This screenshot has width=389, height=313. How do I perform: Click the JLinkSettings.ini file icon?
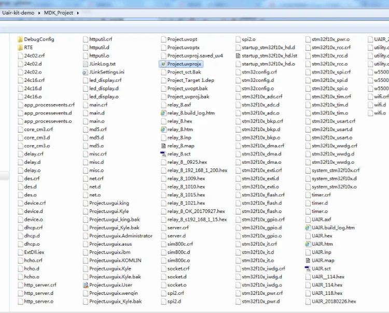coord(85,72)
